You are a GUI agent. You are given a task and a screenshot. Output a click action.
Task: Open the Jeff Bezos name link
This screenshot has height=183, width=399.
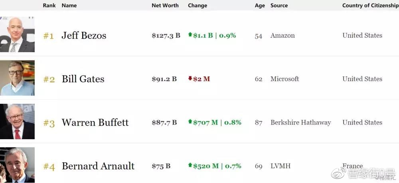tap(84, 35)
